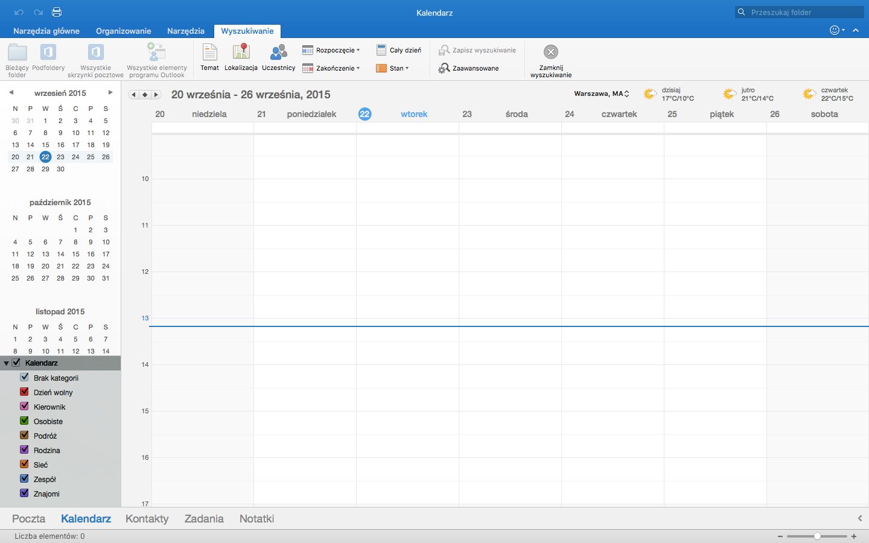This screenshot has height=543, width=869.
Task: Toggle Osobiste category checkbox
Action: 25,421
